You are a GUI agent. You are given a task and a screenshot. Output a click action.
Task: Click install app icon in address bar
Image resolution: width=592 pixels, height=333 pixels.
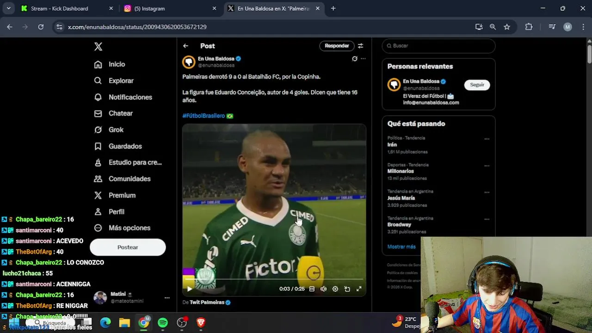point(479,27)
